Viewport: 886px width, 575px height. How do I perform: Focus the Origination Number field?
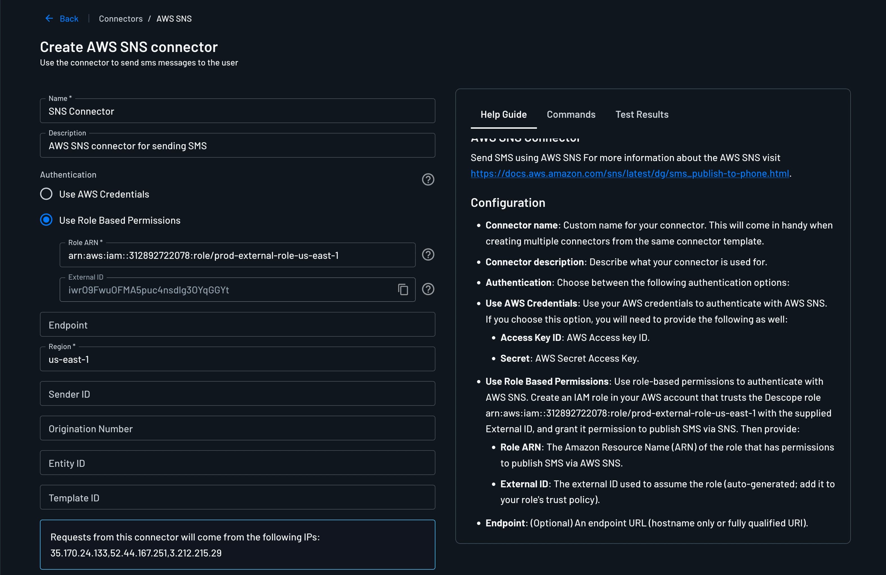pos(237,429)
